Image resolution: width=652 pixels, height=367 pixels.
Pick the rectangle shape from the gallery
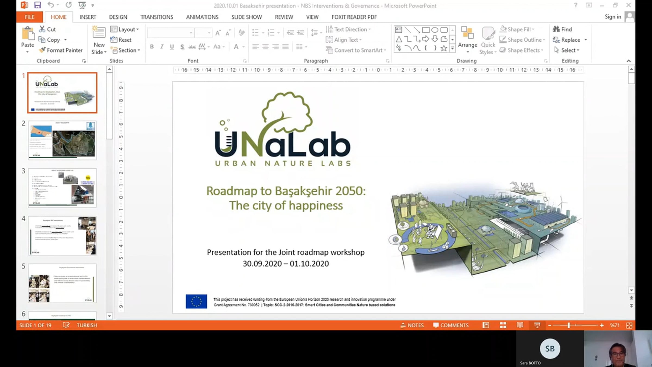pos(426,30)
